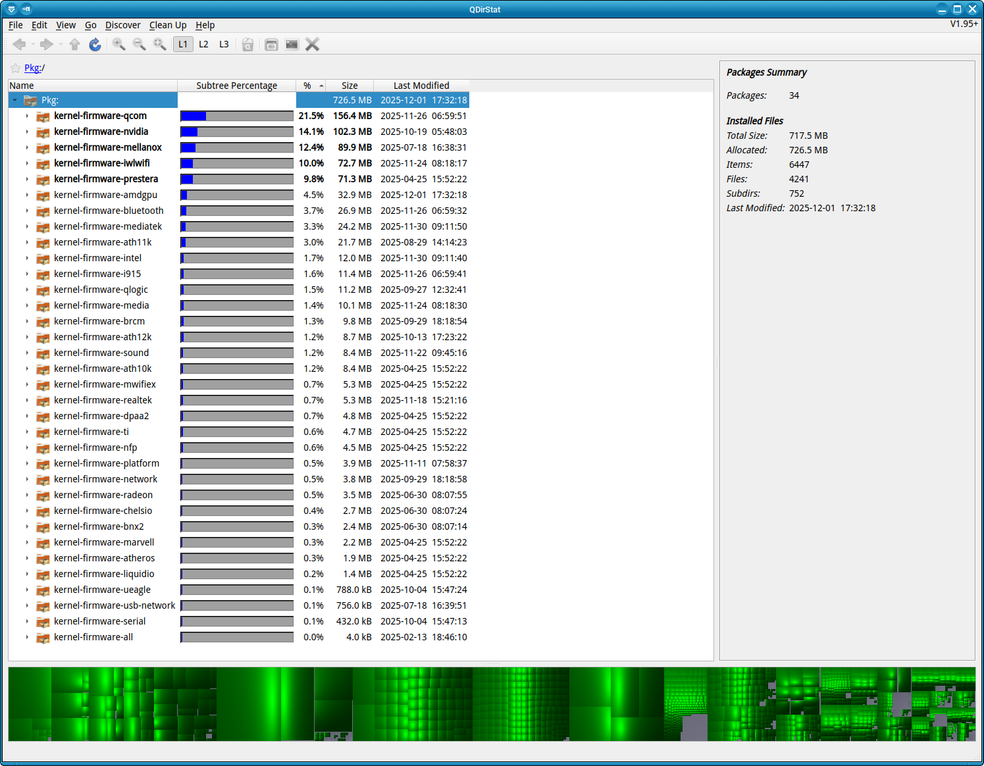Switch to the L3 layout
Image resolution: width=984 pixels, height=766 pixels.
[224, 44]
